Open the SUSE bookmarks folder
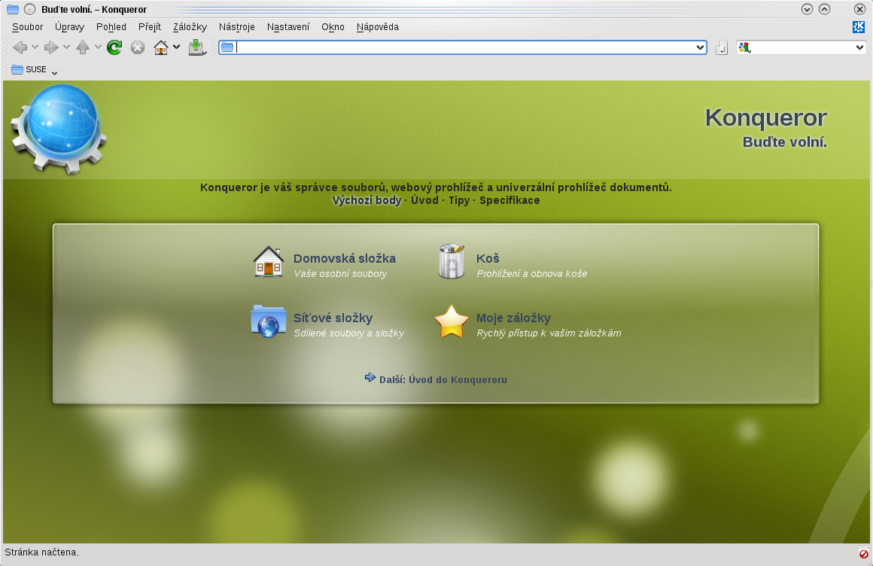873x566 pixels. tap(29, 70)
